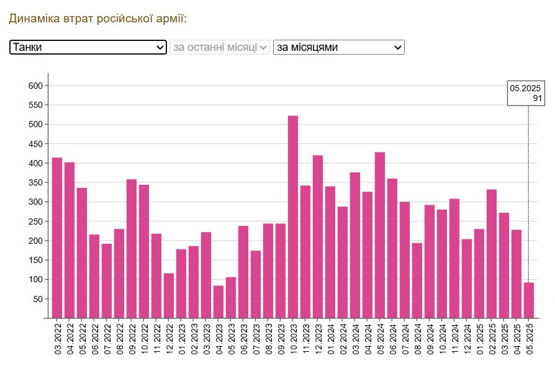This screenshot has width=555, height=371.
Task: Click the 01.2025 x-axis label
Action: click(x=480, y=339)
